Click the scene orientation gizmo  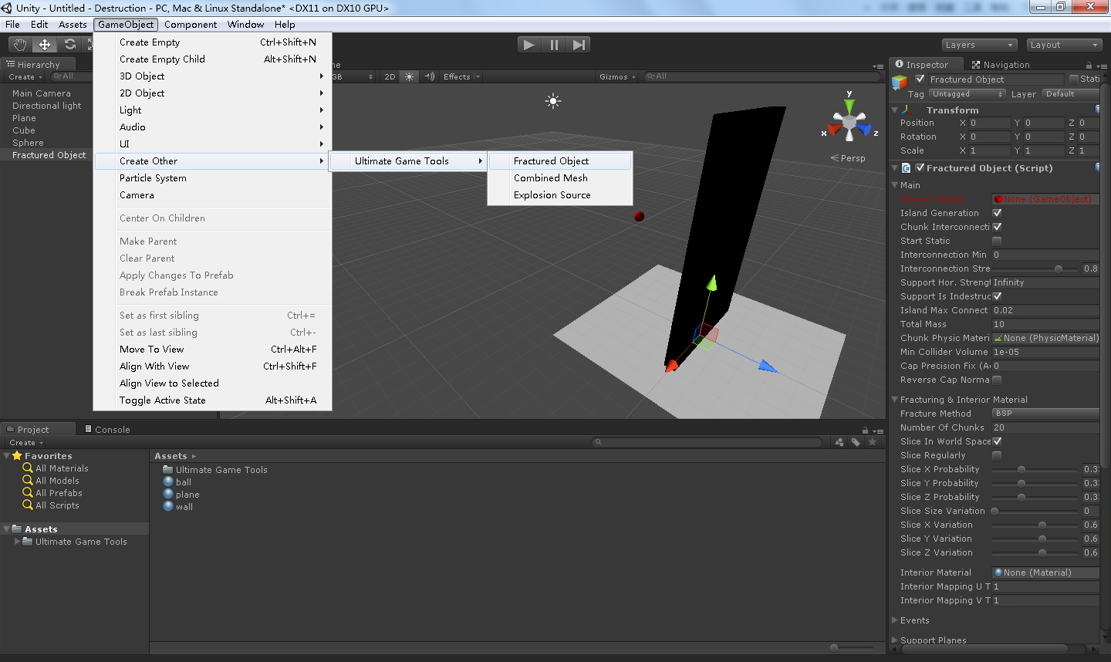coord(849,122)
